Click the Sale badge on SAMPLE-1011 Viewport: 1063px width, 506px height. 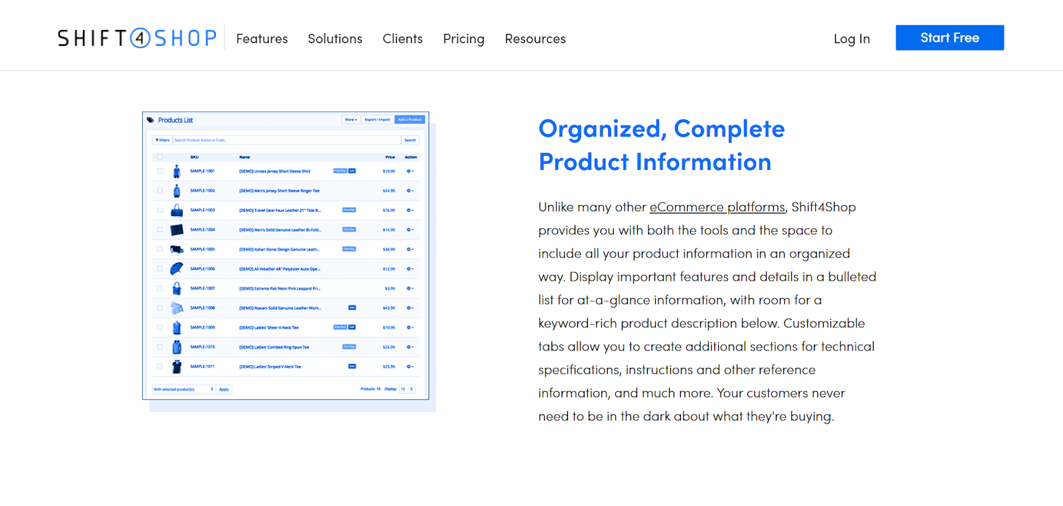coord(352,367)
